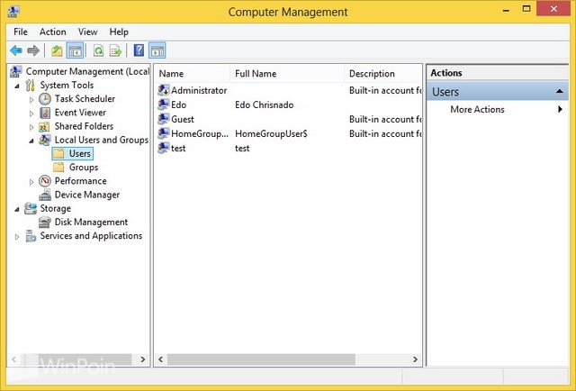Select Edo Chrisnado full name cell
576x391 pixels.
(264, 105)
